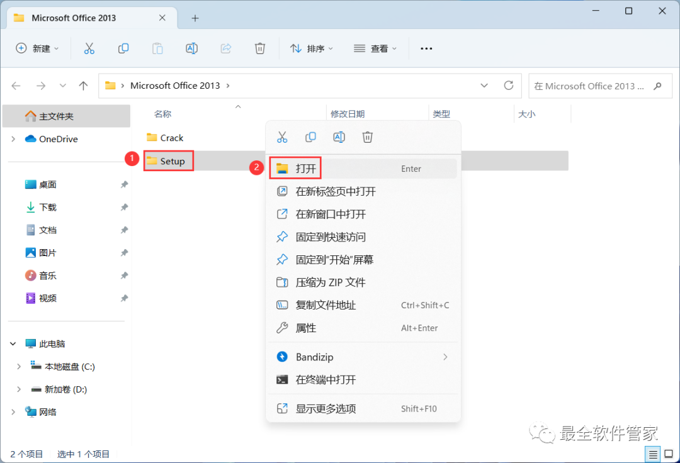680x463 pixels.
Task: Choose 在新窗口中打开
Action: click(x=363, y=214)
